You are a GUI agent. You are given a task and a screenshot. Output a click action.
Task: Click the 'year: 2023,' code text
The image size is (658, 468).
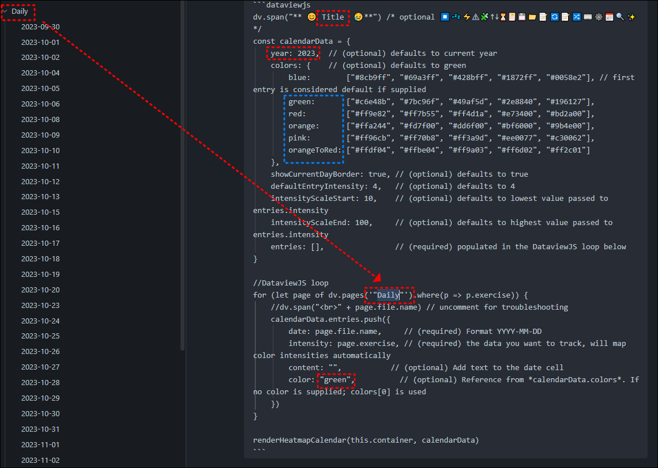295,53
